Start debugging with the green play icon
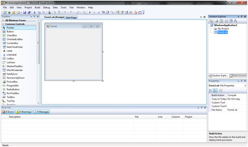 tap(90, 12)
